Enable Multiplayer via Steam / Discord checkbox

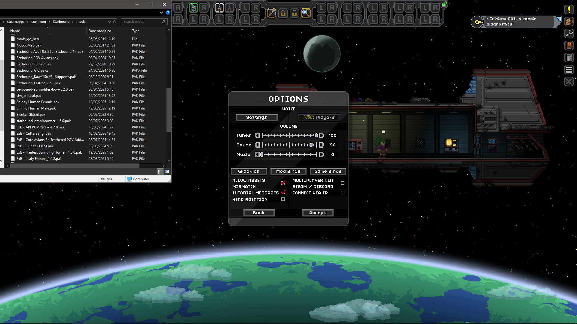click(x=343, y=183)
